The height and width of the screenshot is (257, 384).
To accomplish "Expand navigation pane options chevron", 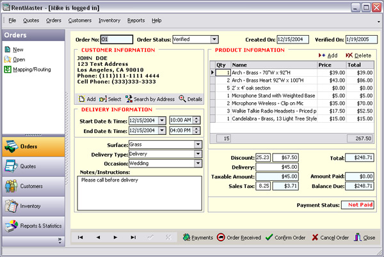I will (60, 240).
